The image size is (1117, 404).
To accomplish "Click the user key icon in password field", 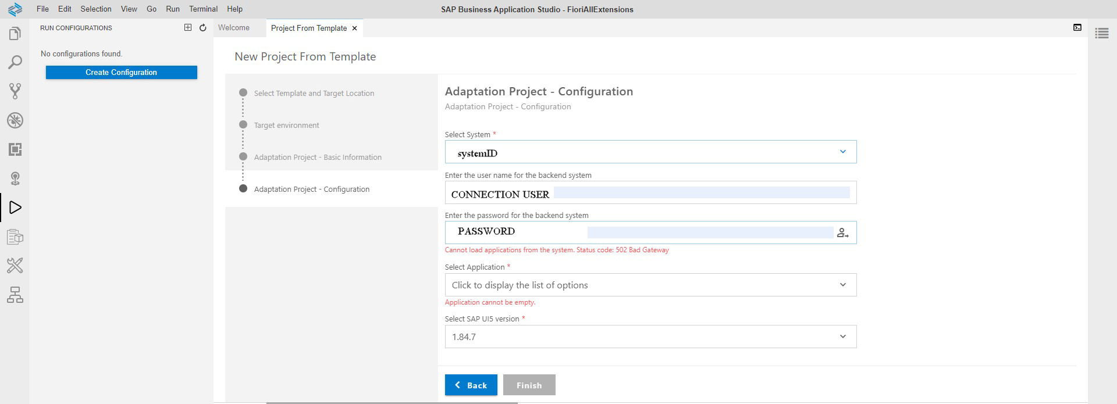I will pyautogui.click(x=842, y=233).
